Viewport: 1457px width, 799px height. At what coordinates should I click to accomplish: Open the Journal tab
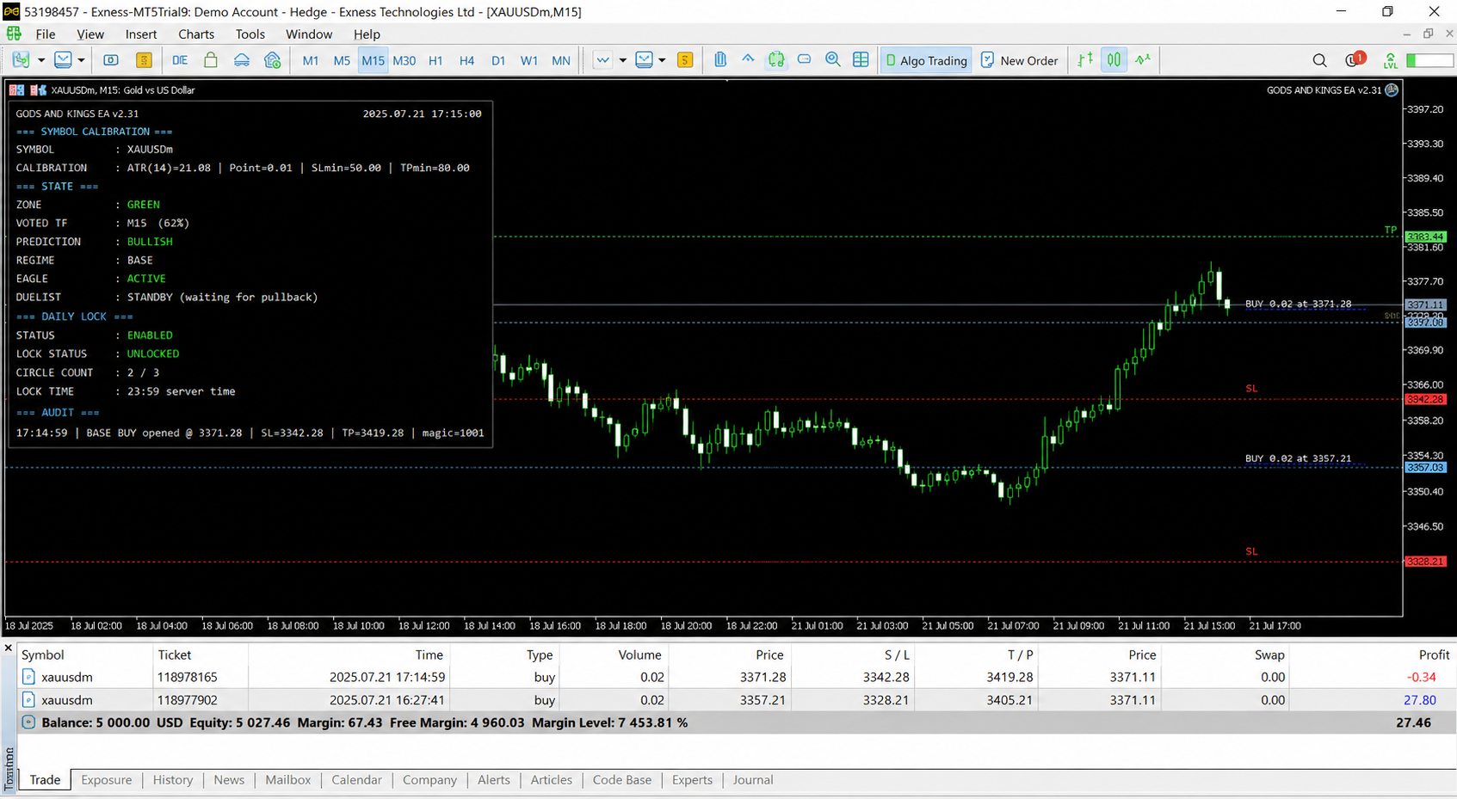point(753,780)
